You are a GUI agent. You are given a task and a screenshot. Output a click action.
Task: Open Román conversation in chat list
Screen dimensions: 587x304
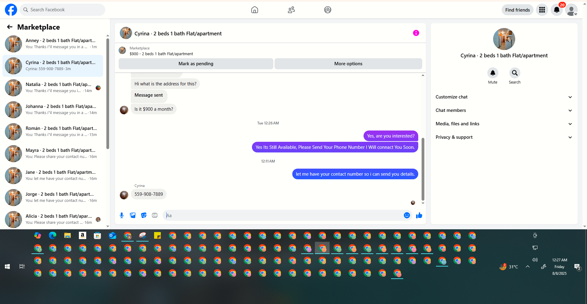click(x=53, y=132)
